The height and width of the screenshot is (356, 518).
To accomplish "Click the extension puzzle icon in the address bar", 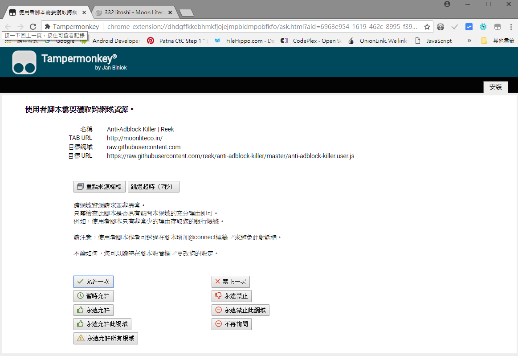I will [48, 27].
